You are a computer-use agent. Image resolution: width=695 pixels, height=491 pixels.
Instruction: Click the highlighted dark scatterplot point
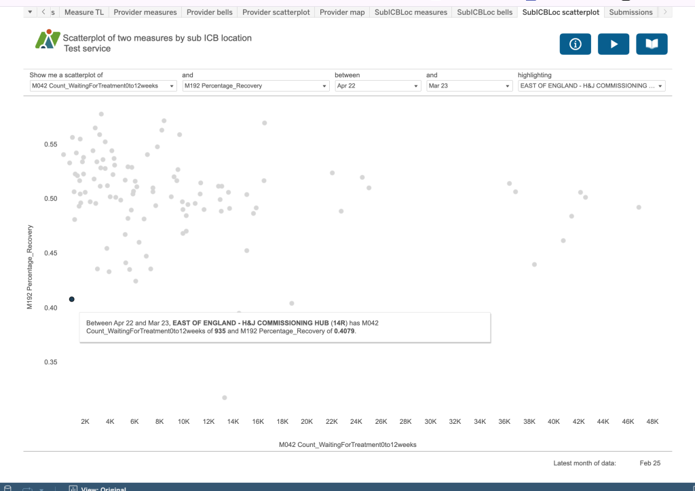tap(72, 299)
